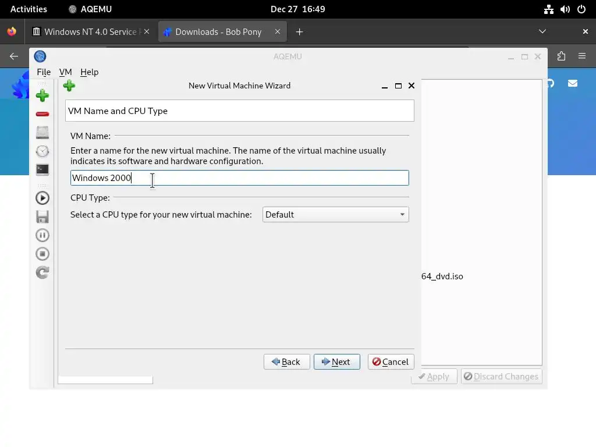Cancel the New Virtual Machine Wizard
This screenshot has width=596, height=447.
(x=391, y=362)
